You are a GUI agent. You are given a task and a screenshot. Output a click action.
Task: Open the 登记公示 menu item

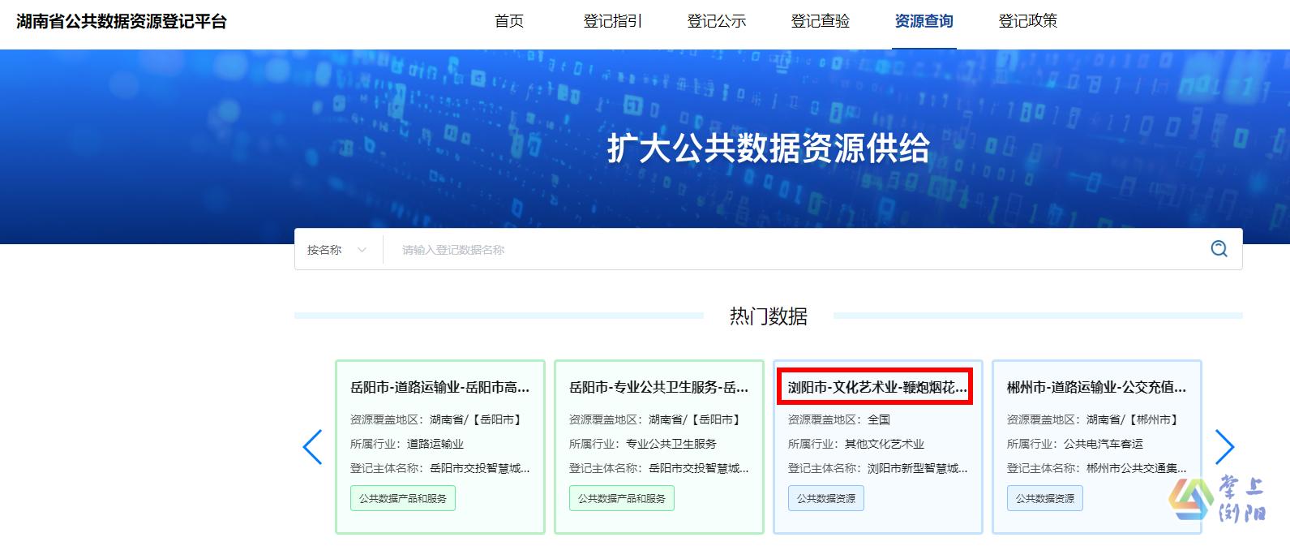(x=716, y=21)
